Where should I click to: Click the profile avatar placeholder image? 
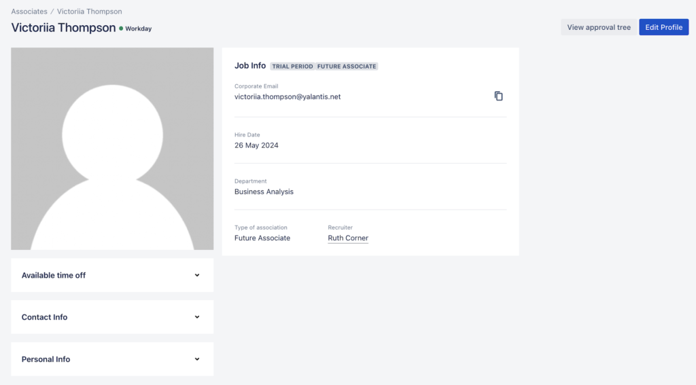coord(112,149)
